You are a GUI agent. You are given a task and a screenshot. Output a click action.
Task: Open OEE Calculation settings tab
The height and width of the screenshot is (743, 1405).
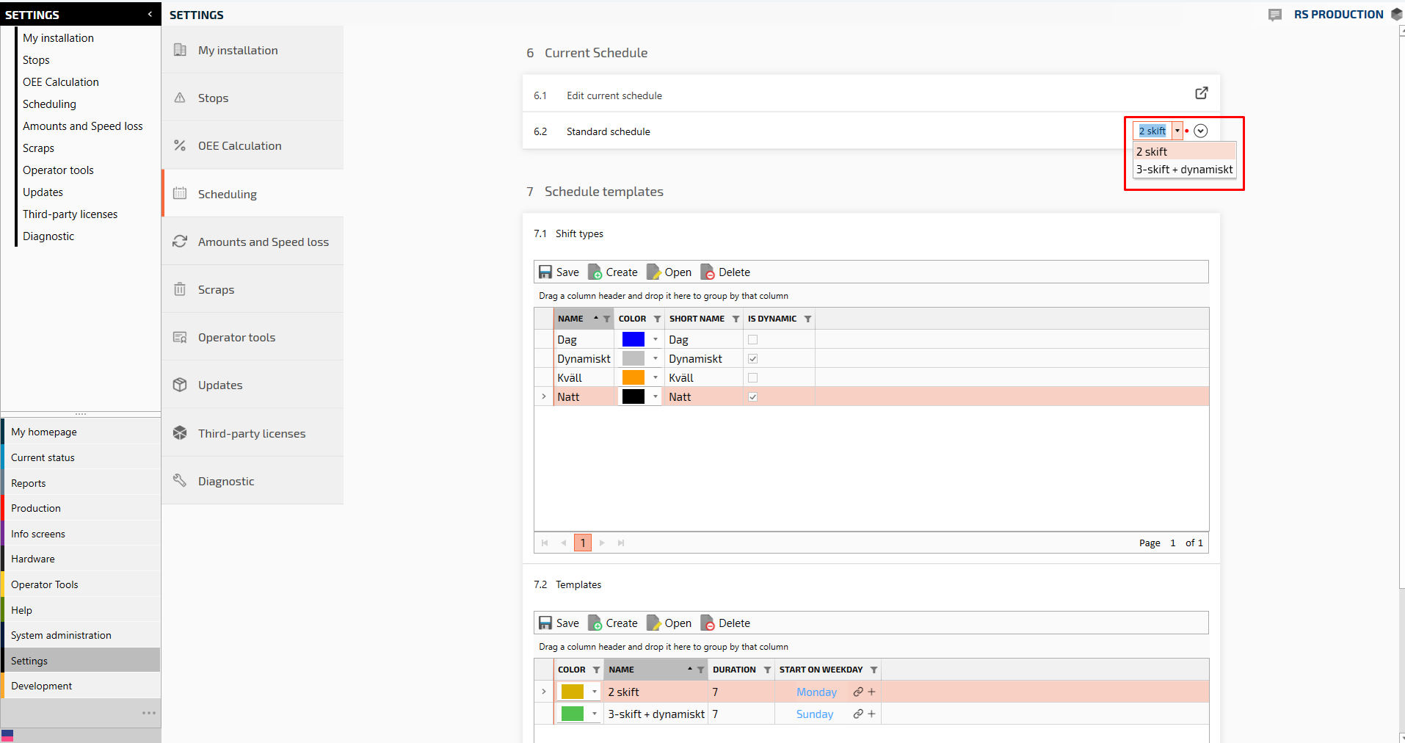239,146
